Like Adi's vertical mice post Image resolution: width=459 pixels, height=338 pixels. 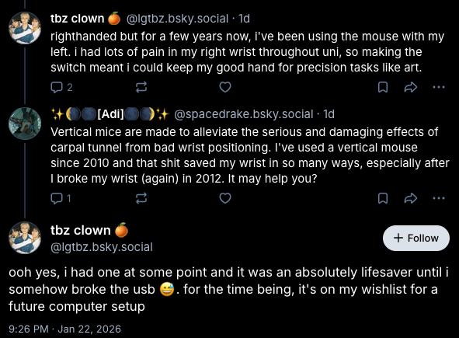(x=225, y=198)
